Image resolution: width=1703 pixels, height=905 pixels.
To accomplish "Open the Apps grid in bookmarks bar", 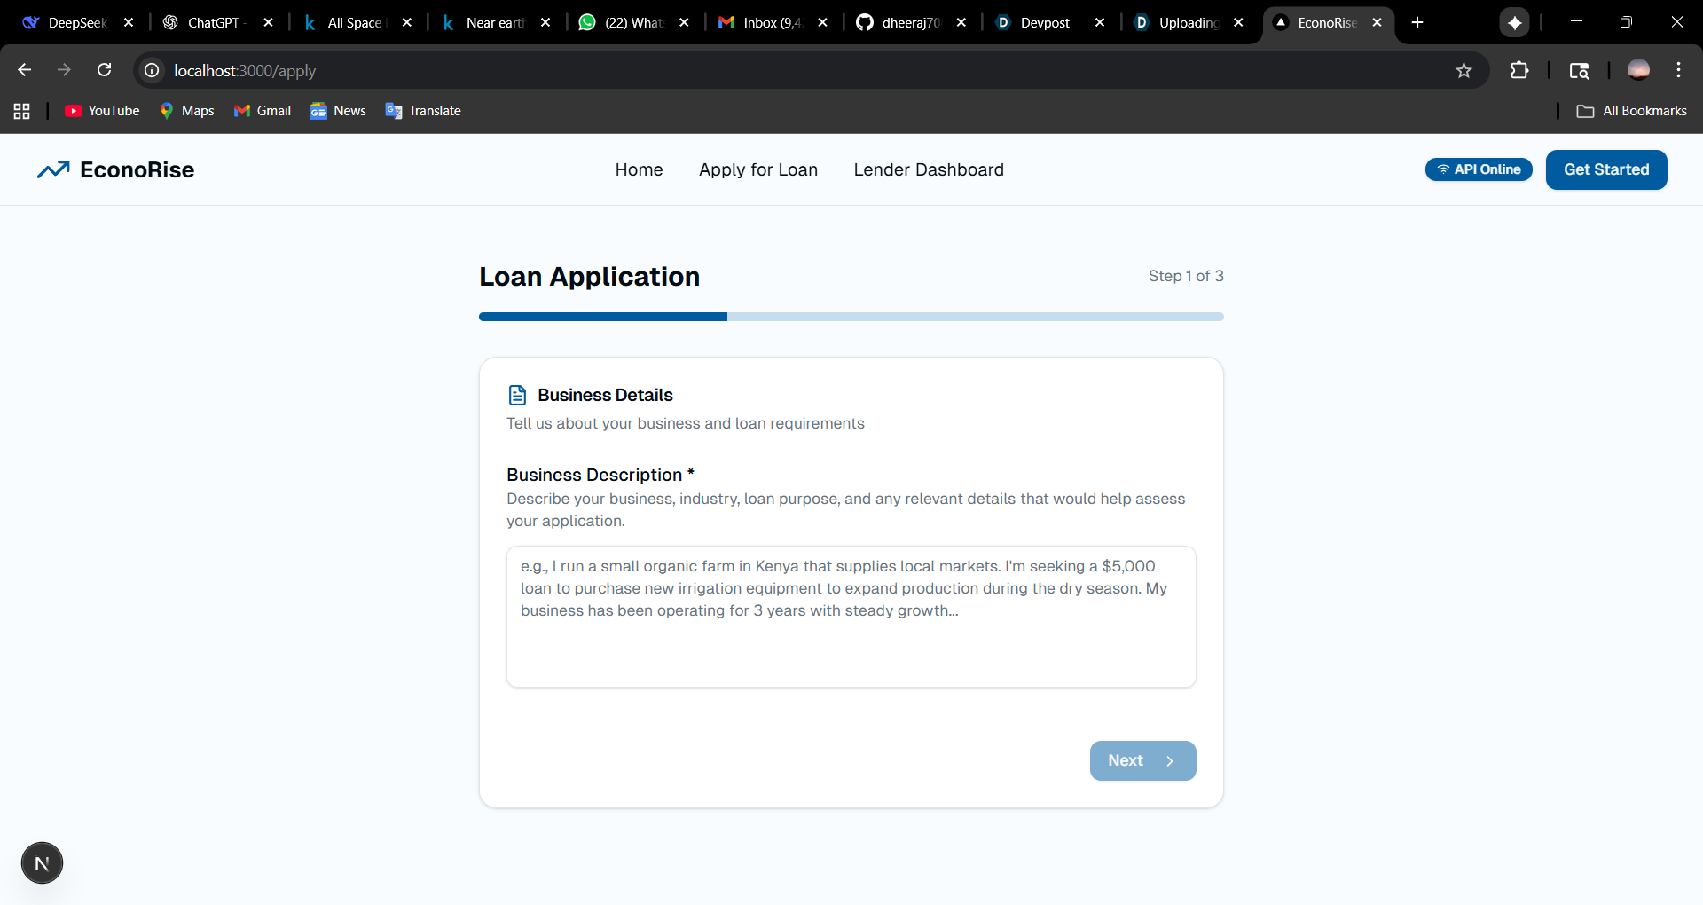I will [22, 111].
